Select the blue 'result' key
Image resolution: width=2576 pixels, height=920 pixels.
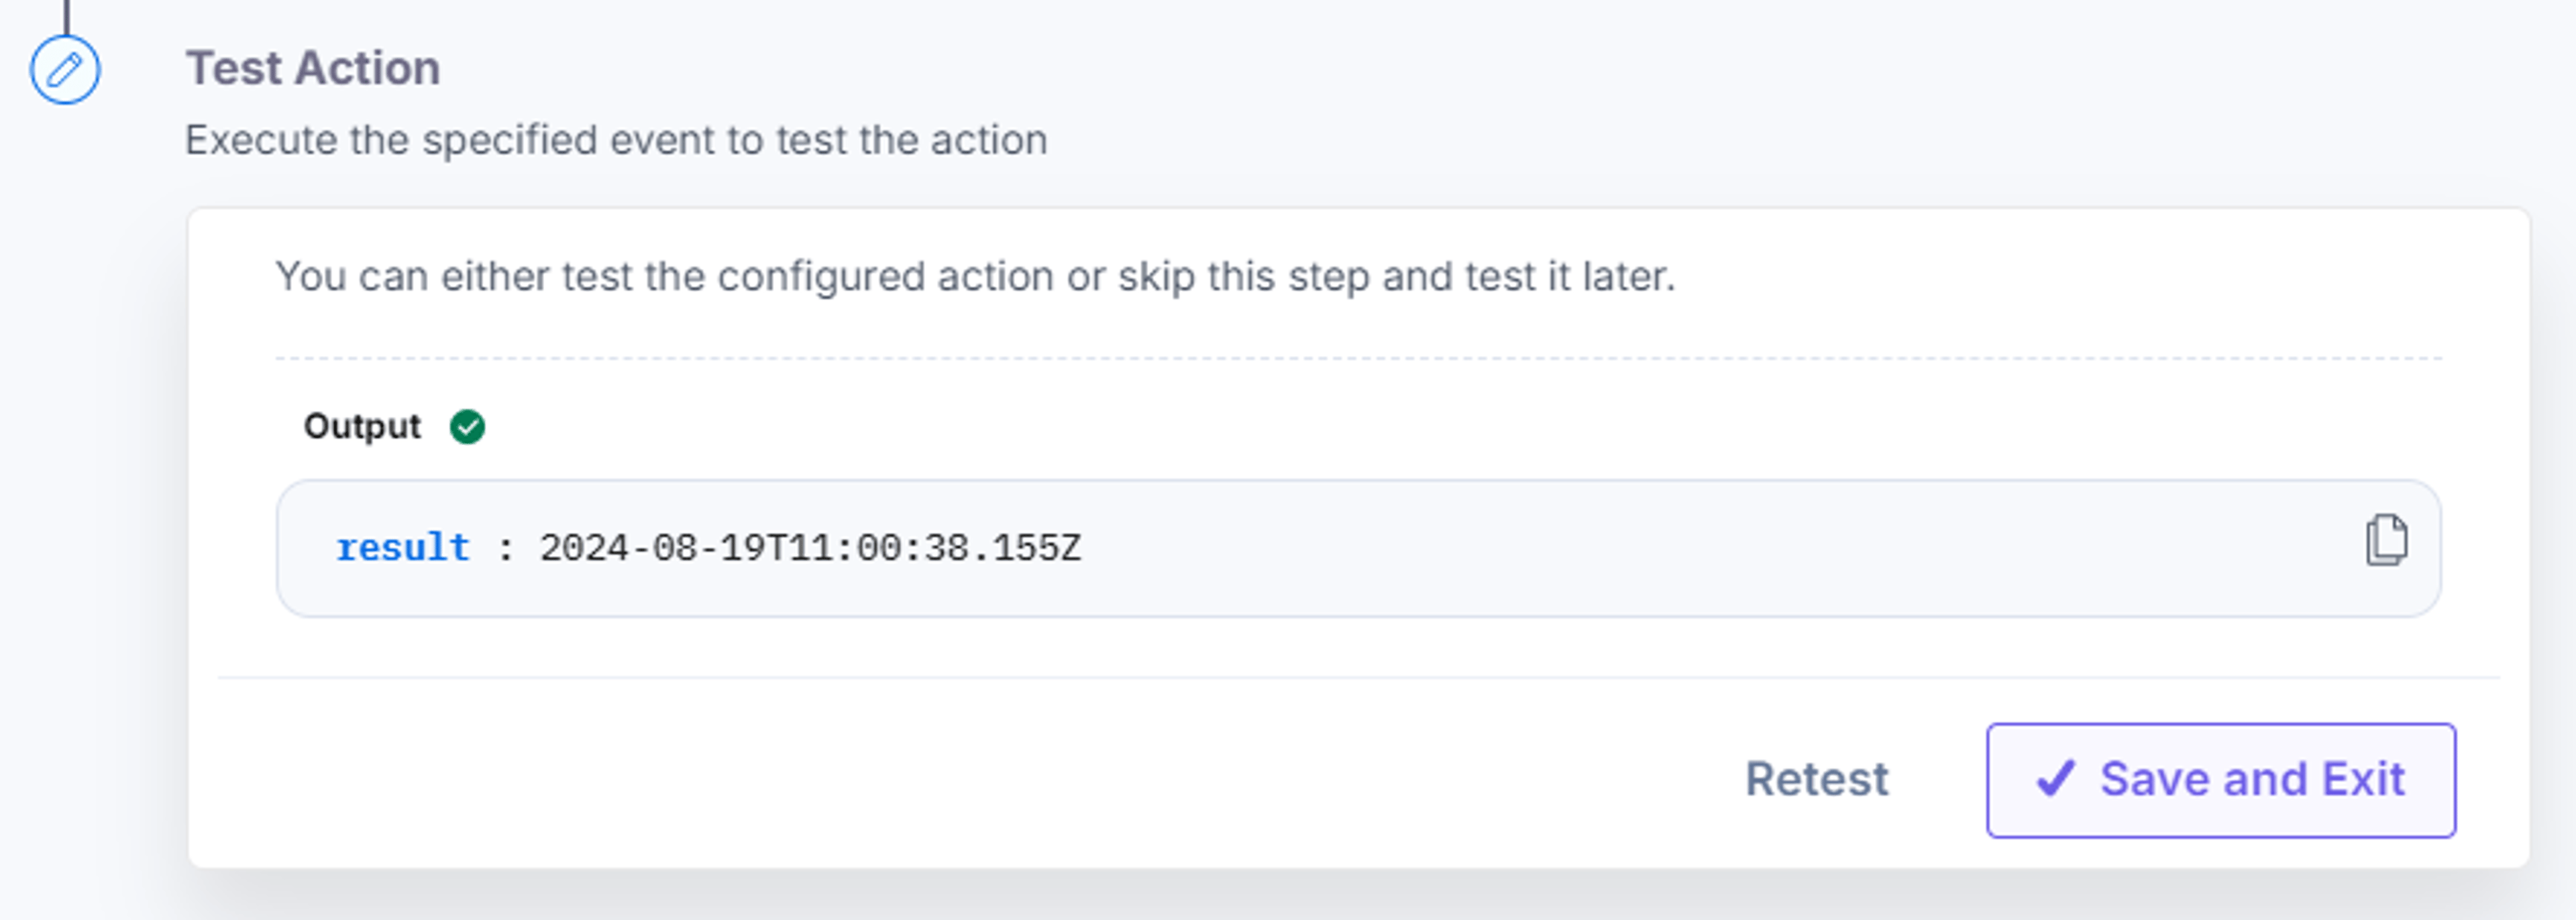coord(403,548)
